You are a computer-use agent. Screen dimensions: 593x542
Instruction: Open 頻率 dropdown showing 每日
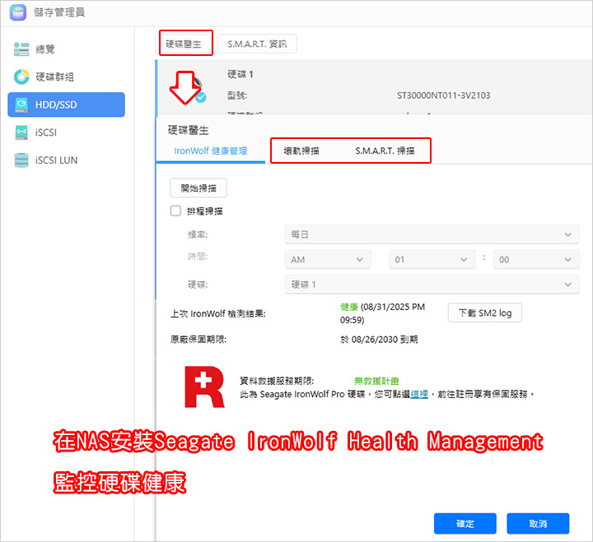(x=432, y=234)
